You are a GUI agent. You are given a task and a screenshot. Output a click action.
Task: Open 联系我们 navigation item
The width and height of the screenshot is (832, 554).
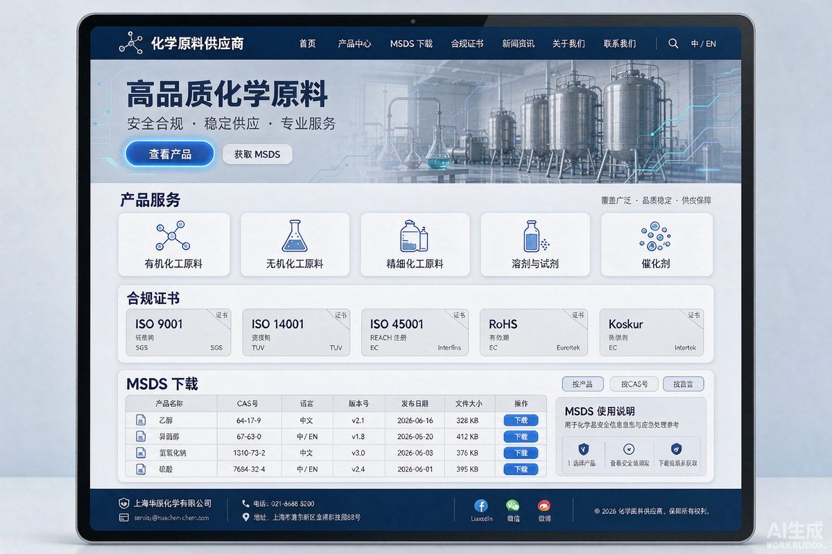click(x=620, y=44)
